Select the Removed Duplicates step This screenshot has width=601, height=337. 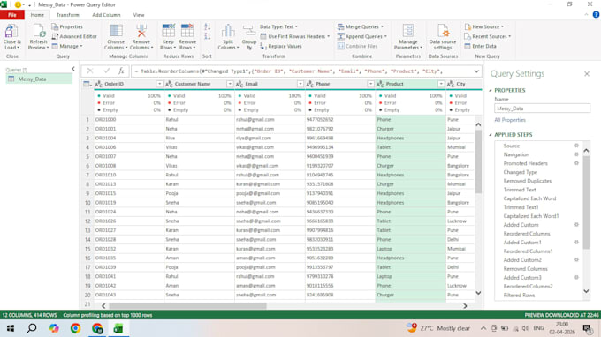point(528,181)
